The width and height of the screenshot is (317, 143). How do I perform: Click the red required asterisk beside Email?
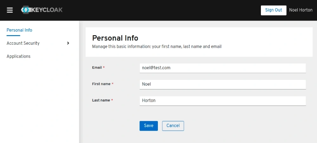point(104,67)
